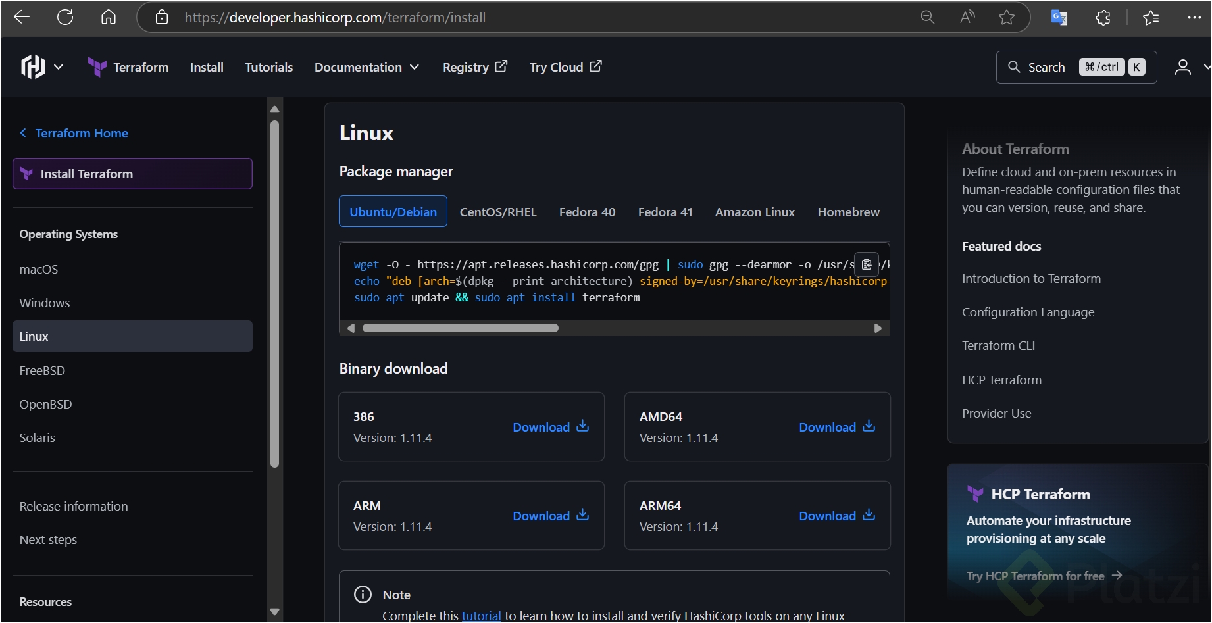The width and height of the screenshot is (1212, 623).
Task: Click the copy code snippet icon
Action: pyautogui.click(x=866, y=264)
